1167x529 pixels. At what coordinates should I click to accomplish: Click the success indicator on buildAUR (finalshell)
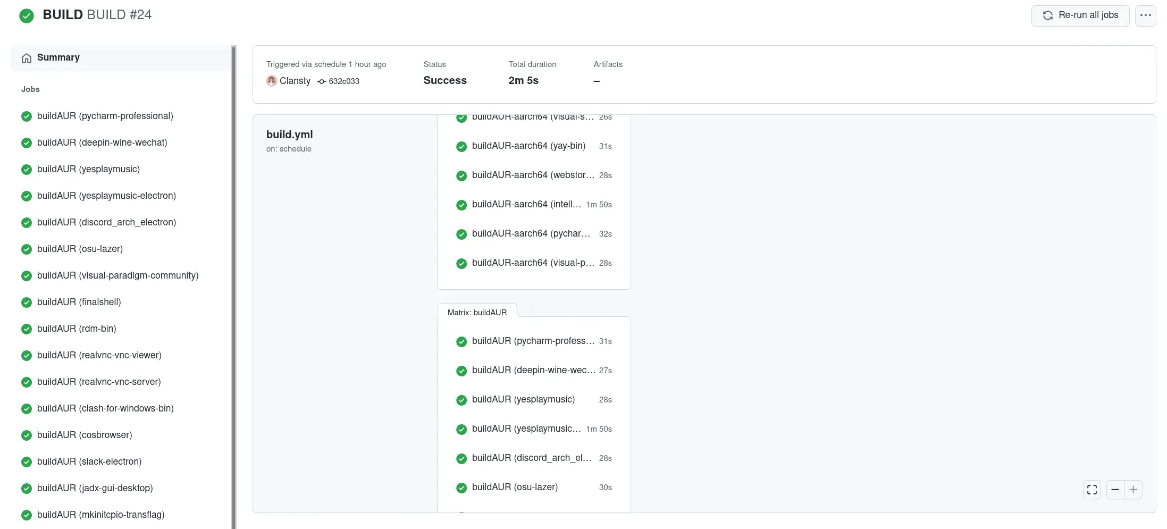pyautogui.click(x=27, y=302)
